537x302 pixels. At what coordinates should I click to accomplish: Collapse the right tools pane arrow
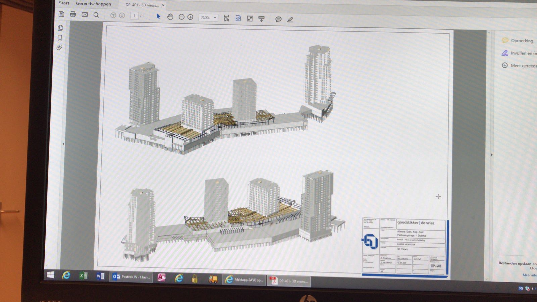click(x=492, y=155)
